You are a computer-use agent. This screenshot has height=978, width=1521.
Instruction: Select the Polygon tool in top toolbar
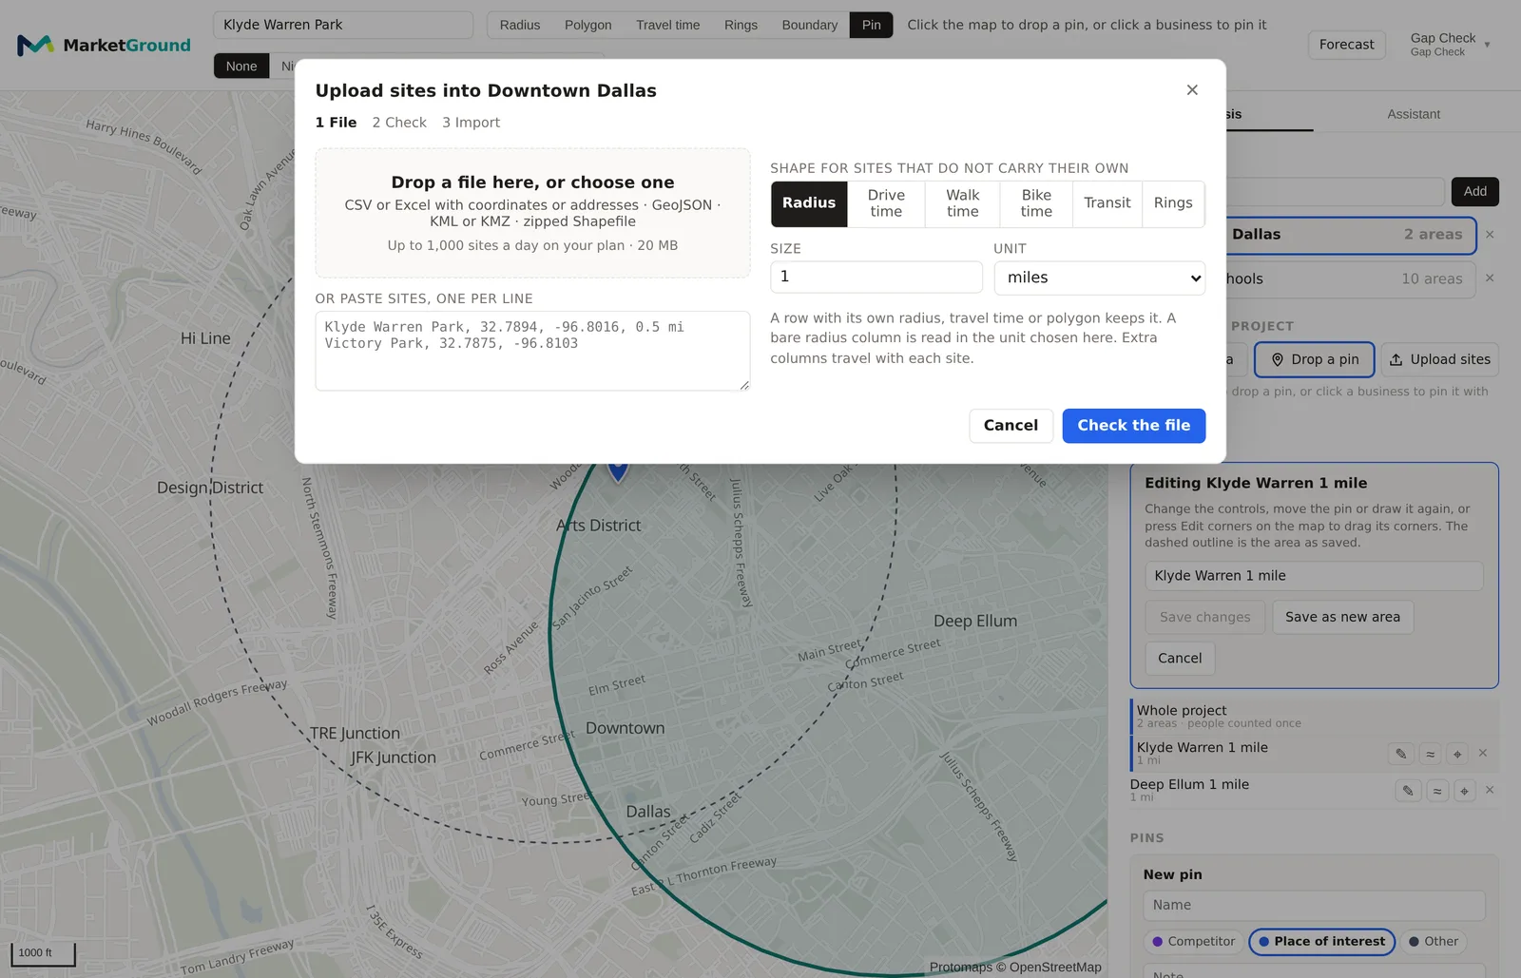(x=588, y=25)
